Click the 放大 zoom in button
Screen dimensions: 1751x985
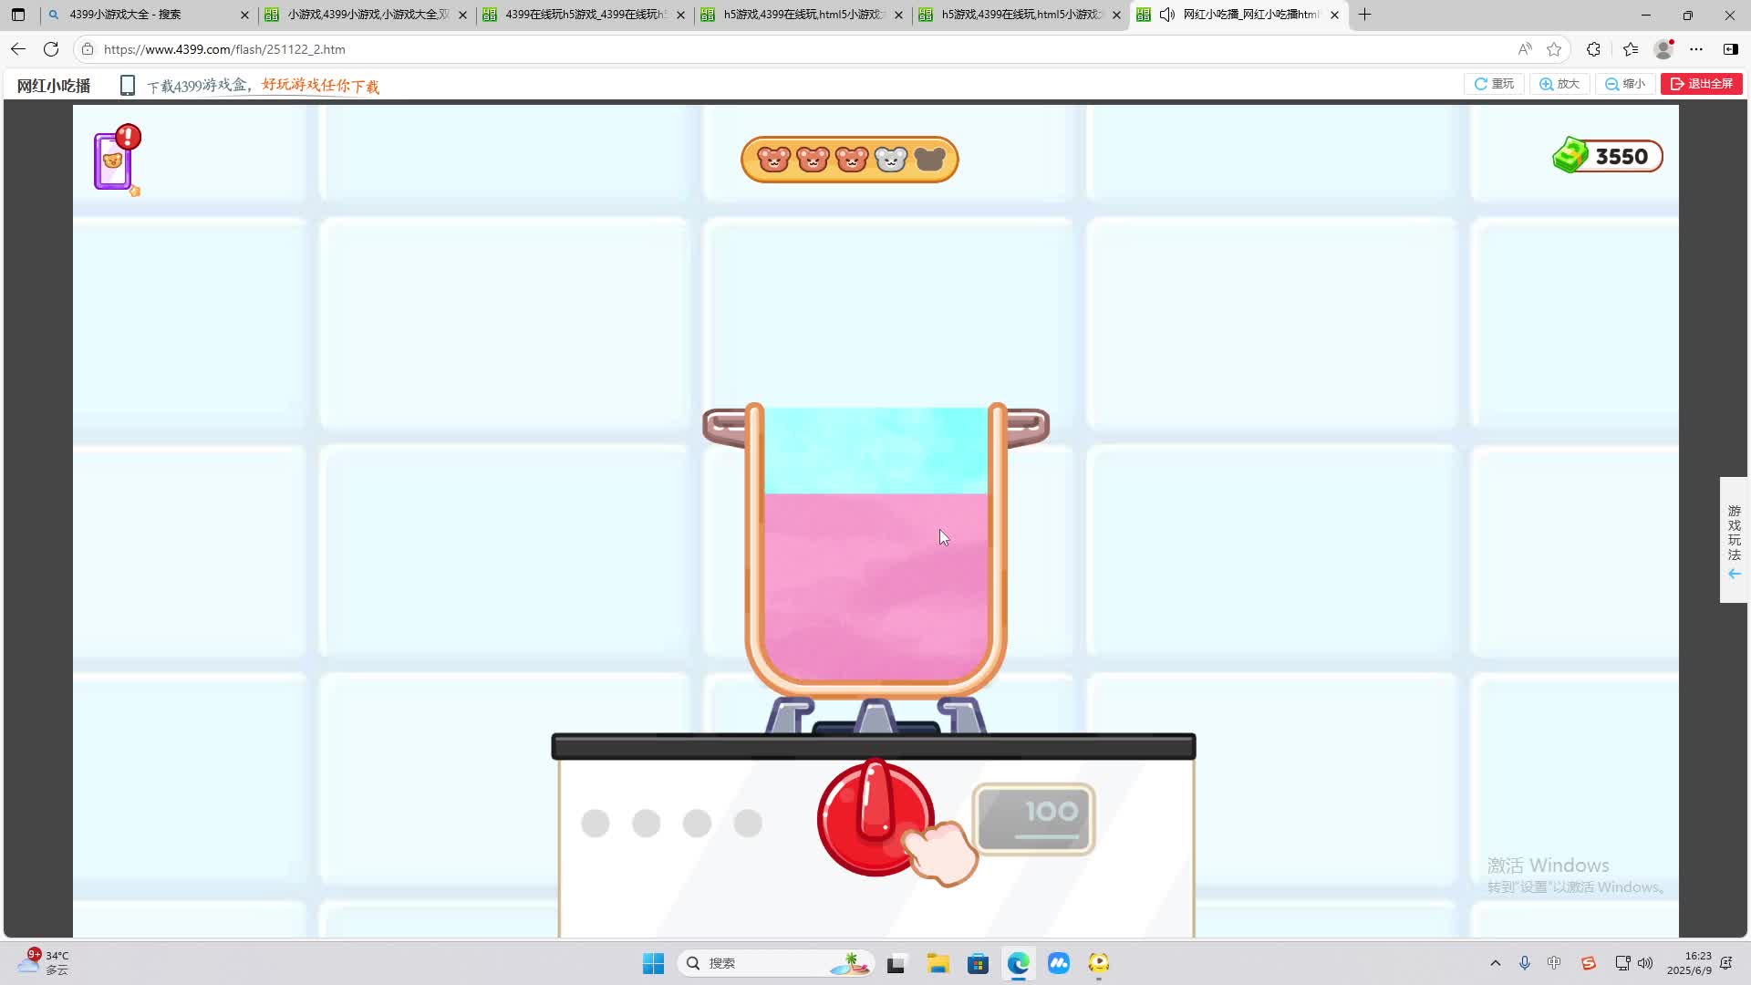pyautogui.click(x=1559, y=84)
